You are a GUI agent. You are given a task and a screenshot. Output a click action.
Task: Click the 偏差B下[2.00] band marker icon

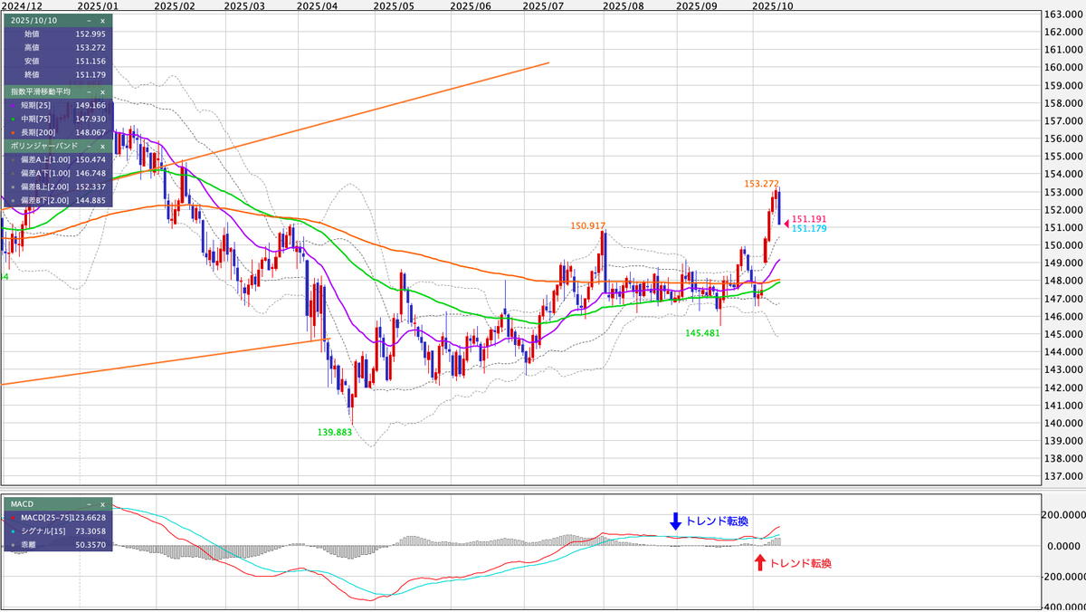[13, 200]
